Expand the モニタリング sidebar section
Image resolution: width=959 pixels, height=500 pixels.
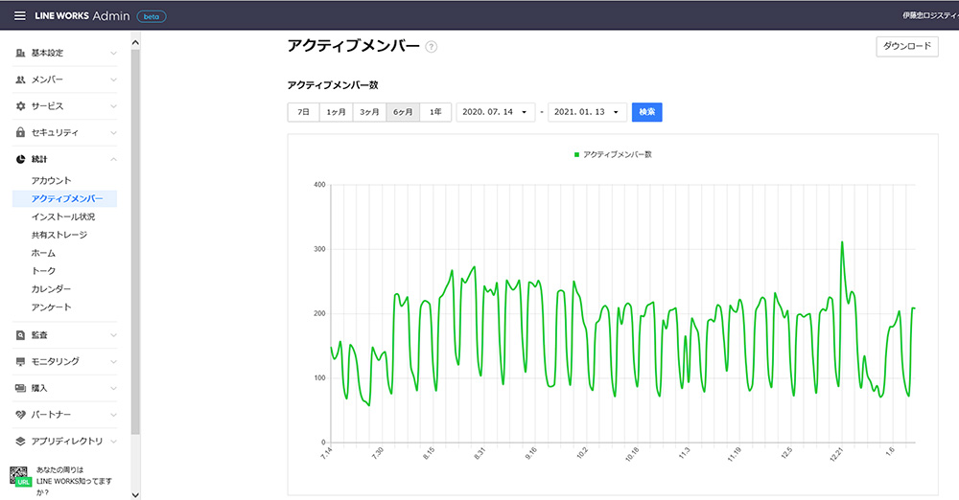point(64,362)
